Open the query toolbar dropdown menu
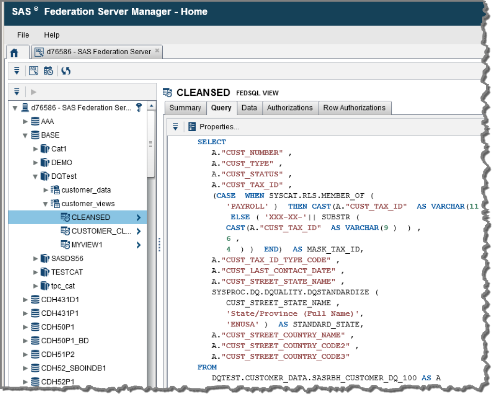Viewport: 496px width, 399px height. [x=175, y=127]
